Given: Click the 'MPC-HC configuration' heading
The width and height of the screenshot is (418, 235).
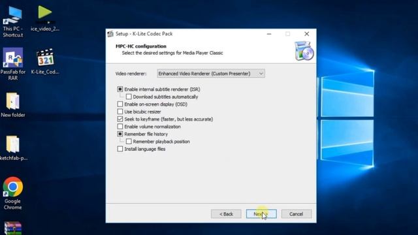Looking at the screenshot, I should pyautogui.click(x=141, y=46).
